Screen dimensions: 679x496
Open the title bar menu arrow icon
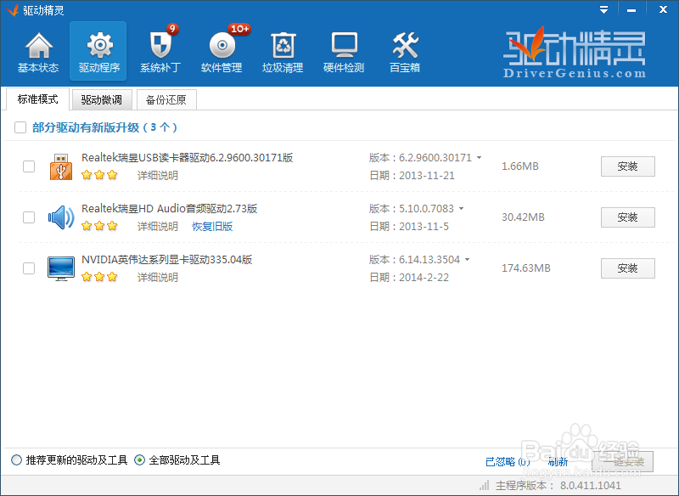coord(603,9)
